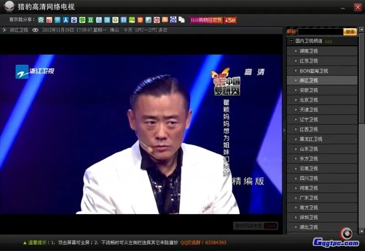This screenshot has width=365, height=251.
Task: Share to Qzone with the star icon
Action: tap(41, 20)
